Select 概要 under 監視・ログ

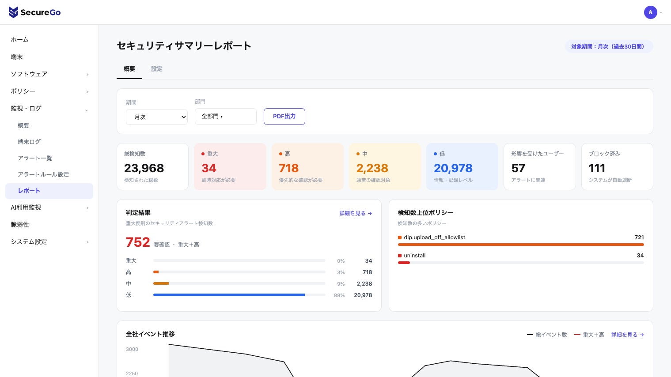point(49,125)
